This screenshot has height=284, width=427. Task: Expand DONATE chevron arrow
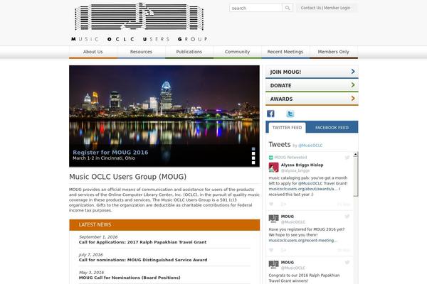pos(353,85)
